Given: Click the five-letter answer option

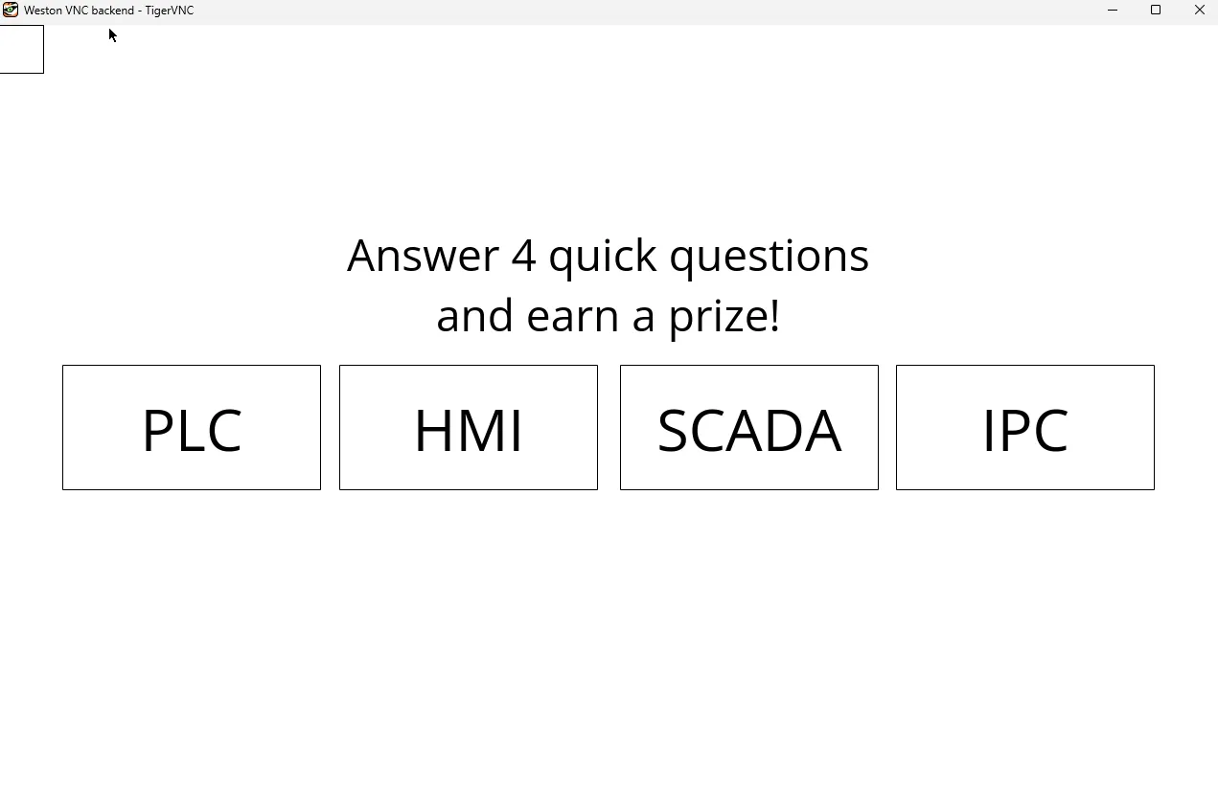Looking at the screenshot, I should click(749, 427).
